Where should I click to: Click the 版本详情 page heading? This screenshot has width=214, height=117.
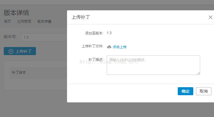(16, 13)
